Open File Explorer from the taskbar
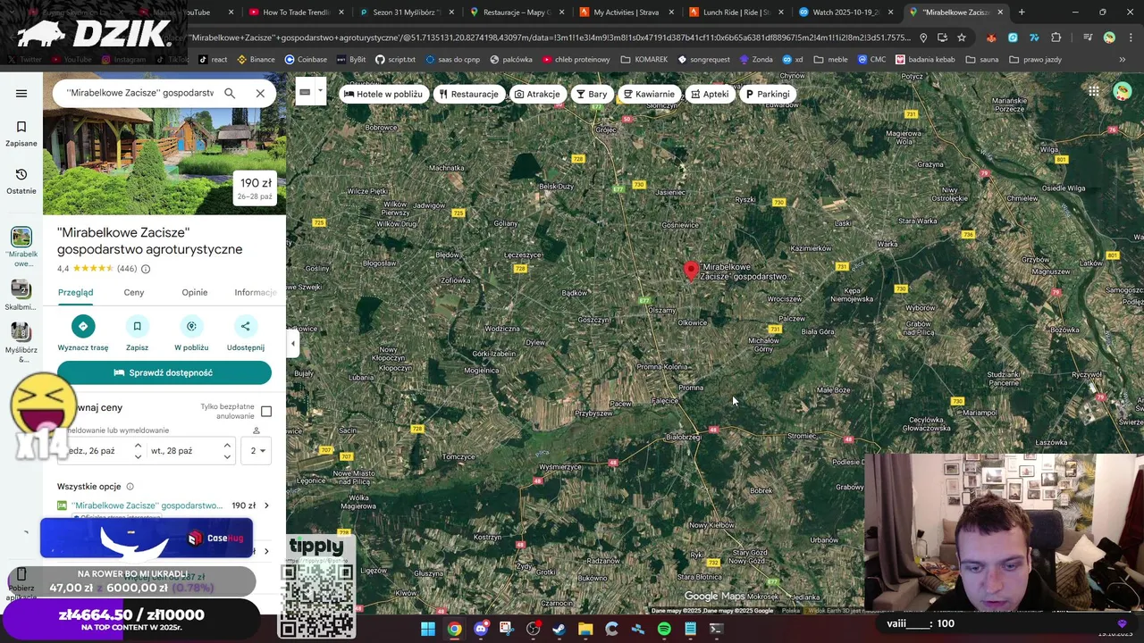The image size is (1144, 643). click(585, 629)
